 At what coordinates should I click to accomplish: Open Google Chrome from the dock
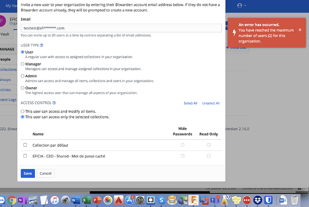pyautogui.click(x=12, y=200)
